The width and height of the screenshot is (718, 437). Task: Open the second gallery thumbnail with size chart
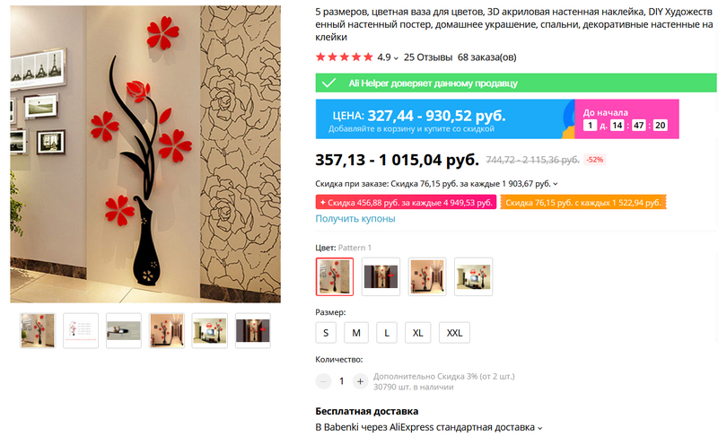coord(81,330)
